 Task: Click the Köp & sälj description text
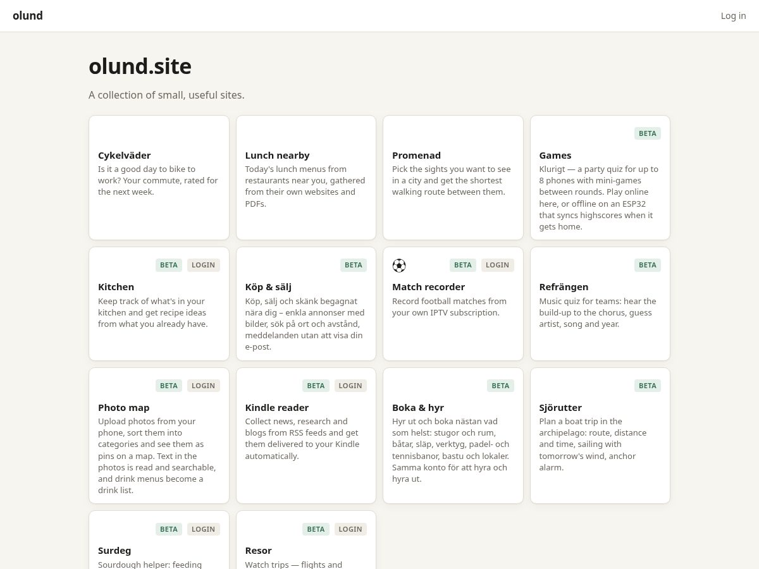coord(305,324)
